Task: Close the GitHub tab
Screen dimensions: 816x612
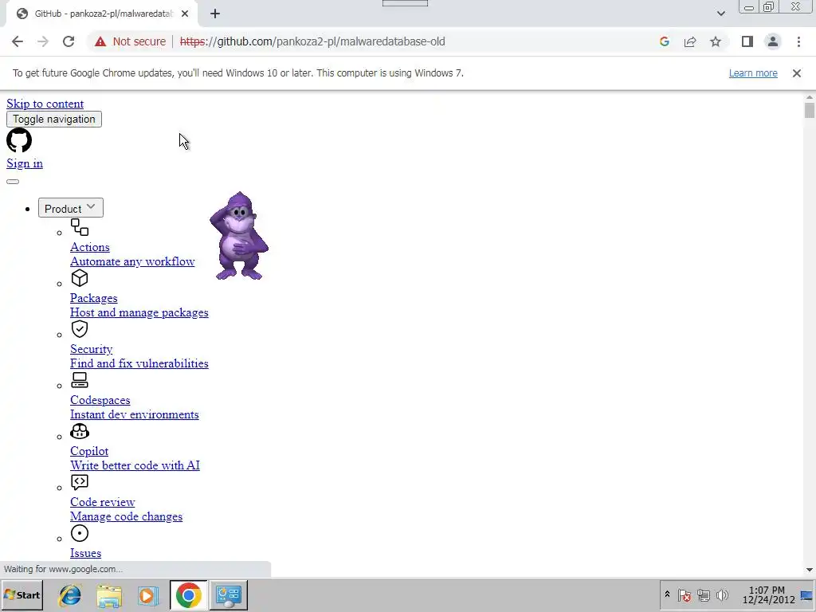Action: [185, 14]
